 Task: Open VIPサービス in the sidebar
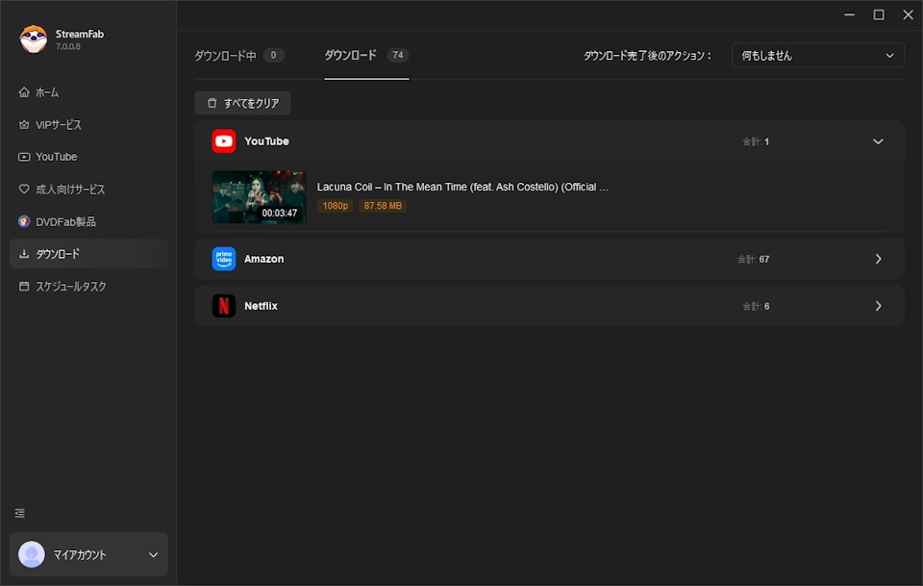pyautogui.click(x=58, y=125)
